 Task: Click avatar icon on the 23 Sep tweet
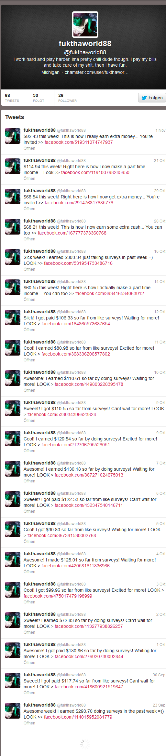(x=13, y=711)
